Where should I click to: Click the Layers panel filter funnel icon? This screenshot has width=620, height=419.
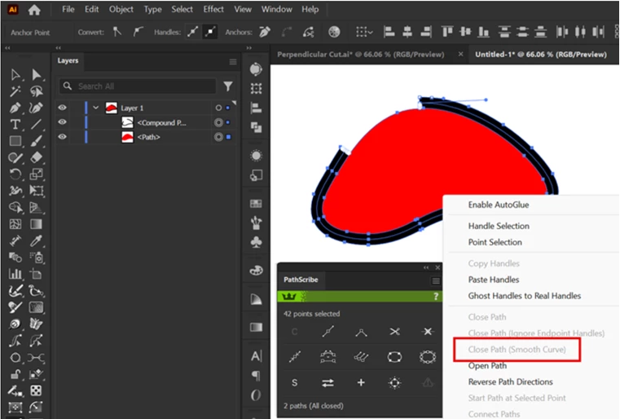coord(228,86)
